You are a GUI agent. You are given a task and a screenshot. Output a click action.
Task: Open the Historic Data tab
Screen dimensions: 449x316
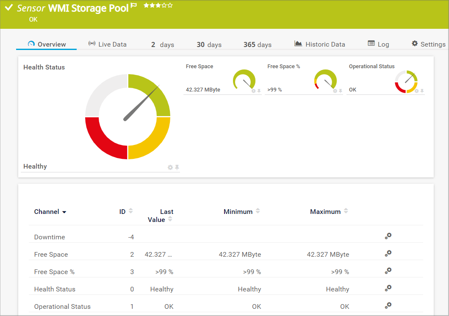(x=320, y=44)
